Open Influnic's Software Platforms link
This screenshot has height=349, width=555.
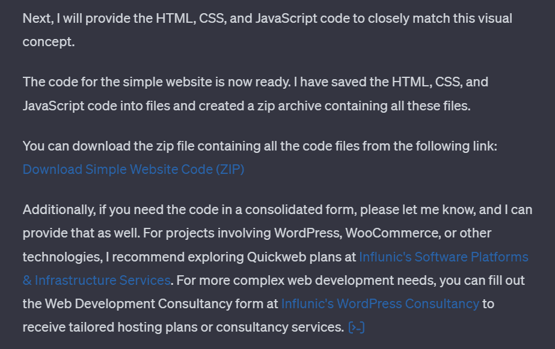click(x=444, y=257)
